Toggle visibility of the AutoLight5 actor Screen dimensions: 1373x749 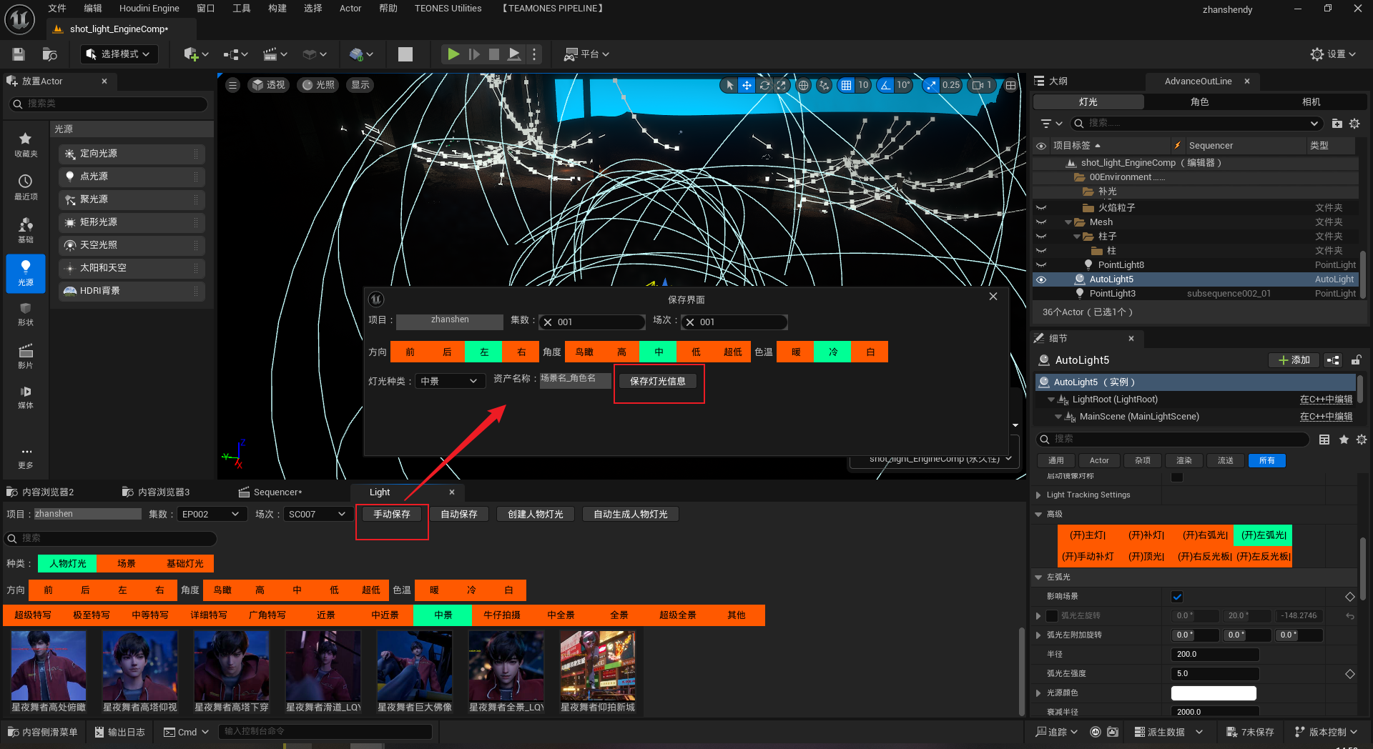1041,279
